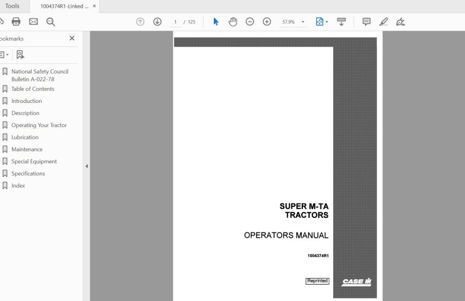The height and width of the screenshot is (301, 465).
Task: Click SUPER M-TA TRACTORS title text
Action: (304, 211)
